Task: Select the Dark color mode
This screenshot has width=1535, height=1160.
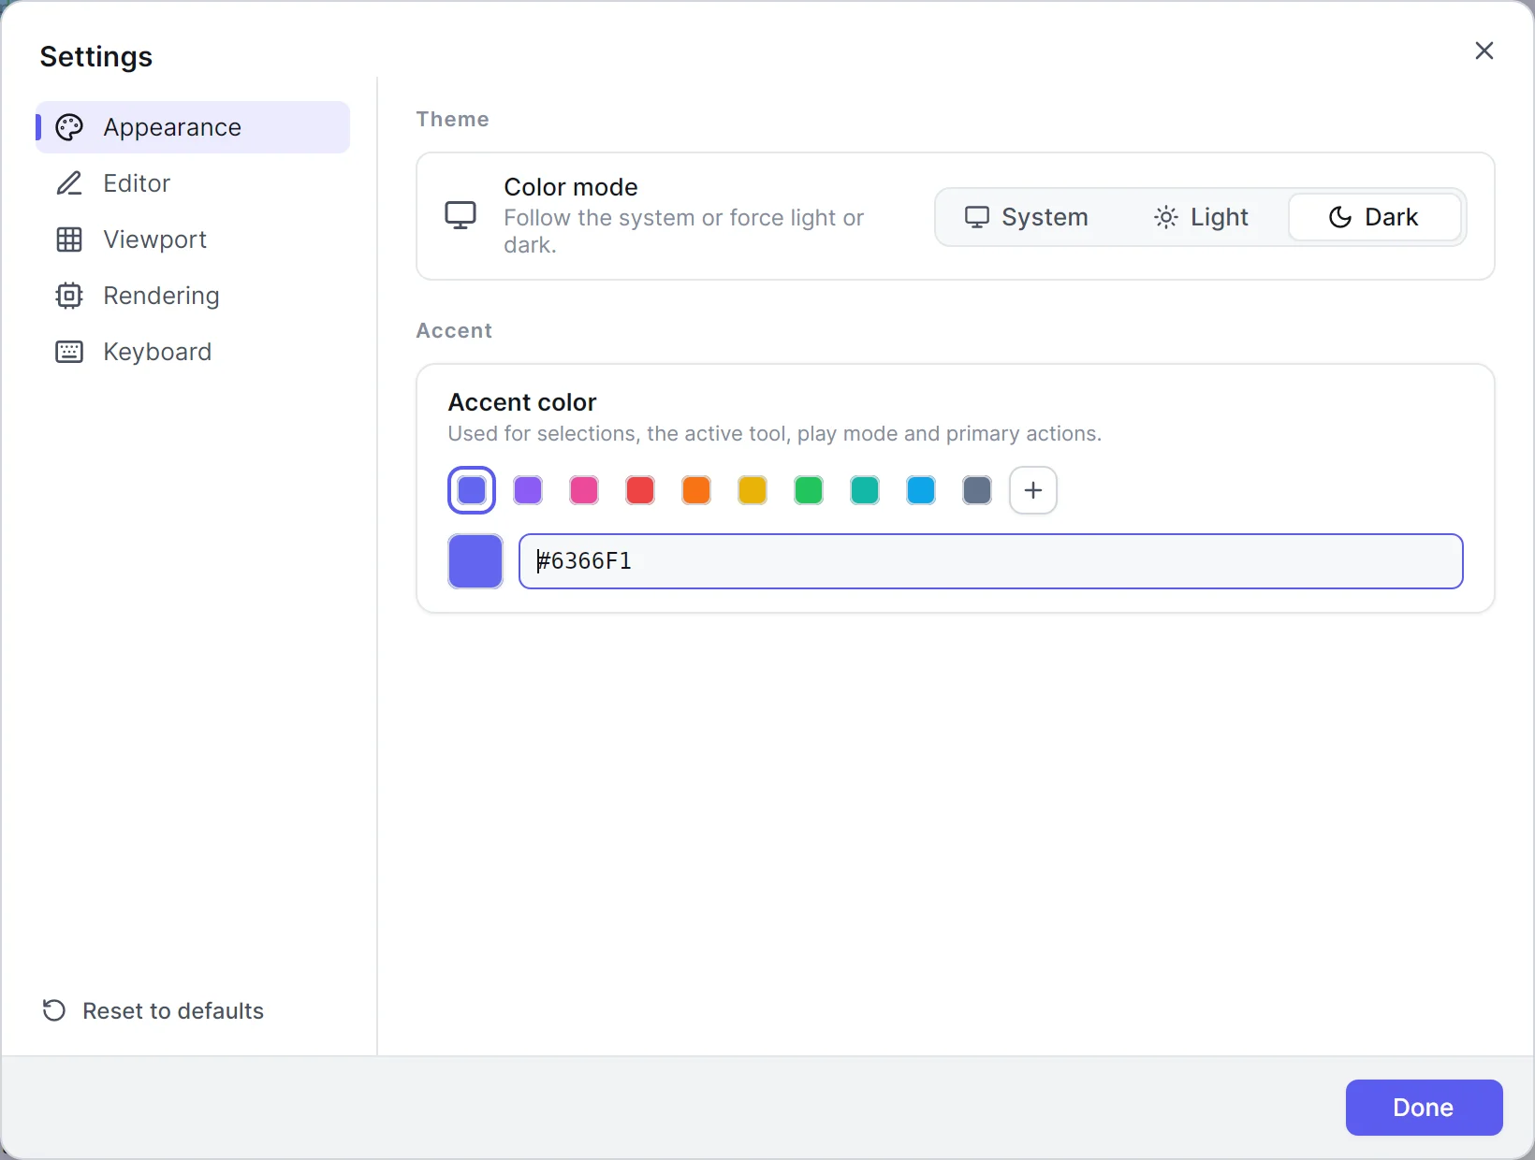Action: [1374, 217]
